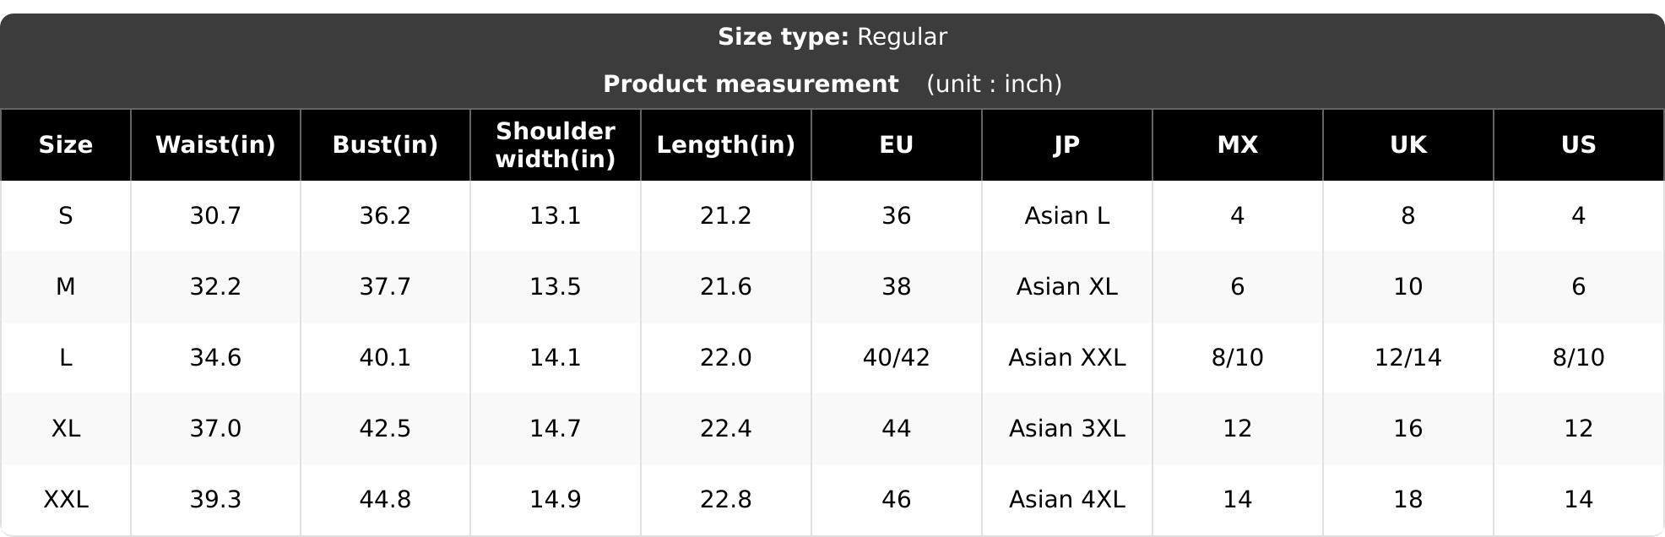
Task: Click the Product measurement title
Action: 751,84
